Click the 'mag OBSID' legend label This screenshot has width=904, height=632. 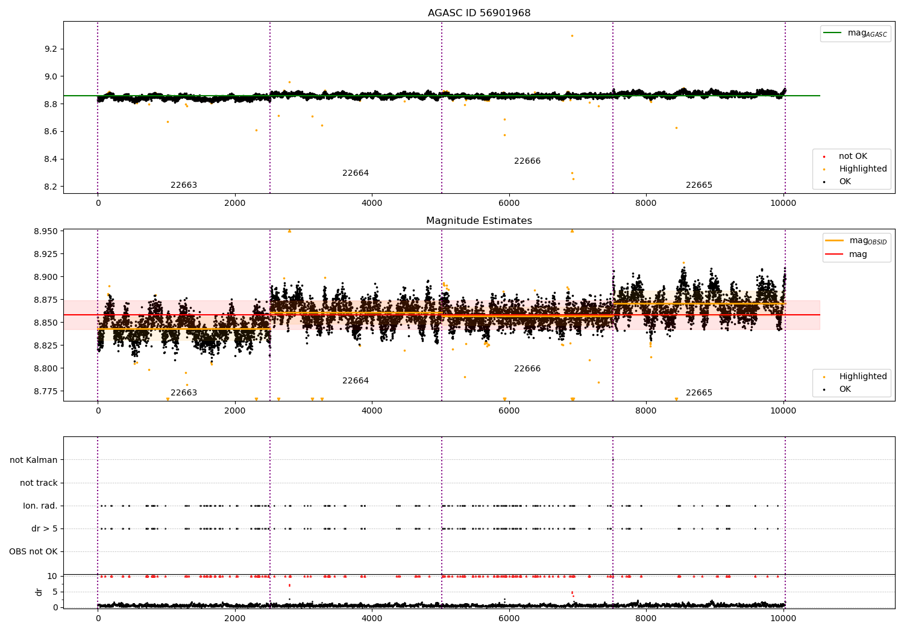click(x=868, y=241)
